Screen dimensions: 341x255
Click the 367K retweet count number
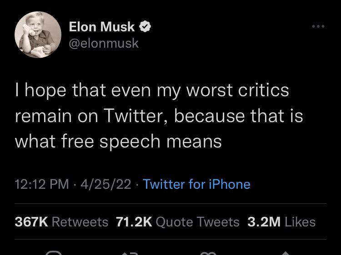(x=31, y=221)
